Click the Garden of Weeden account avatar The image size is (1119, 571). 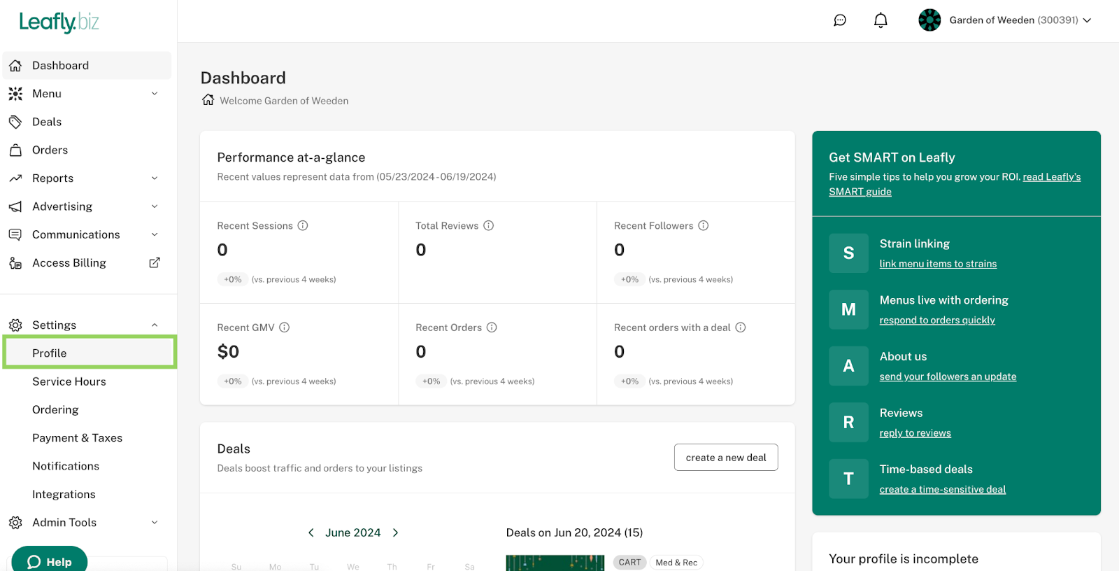(x=929, y=20)
